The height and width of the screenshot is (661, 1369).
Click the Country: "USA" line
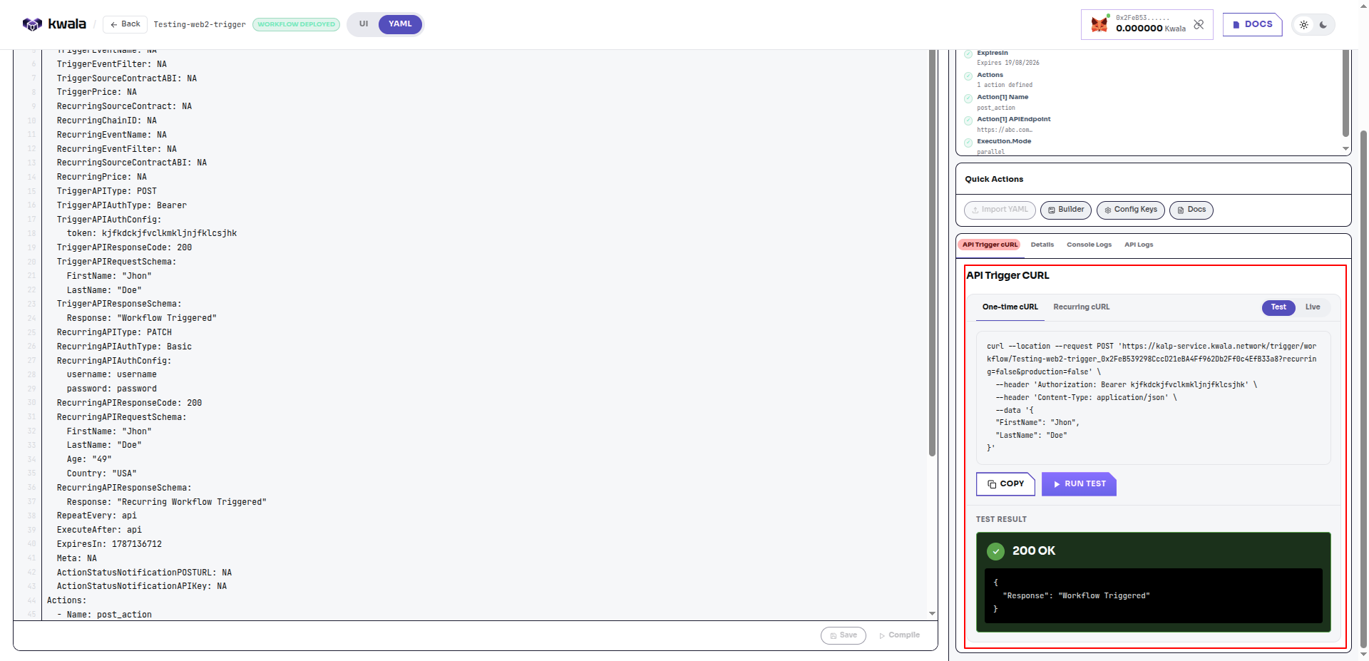coord(101,473)
